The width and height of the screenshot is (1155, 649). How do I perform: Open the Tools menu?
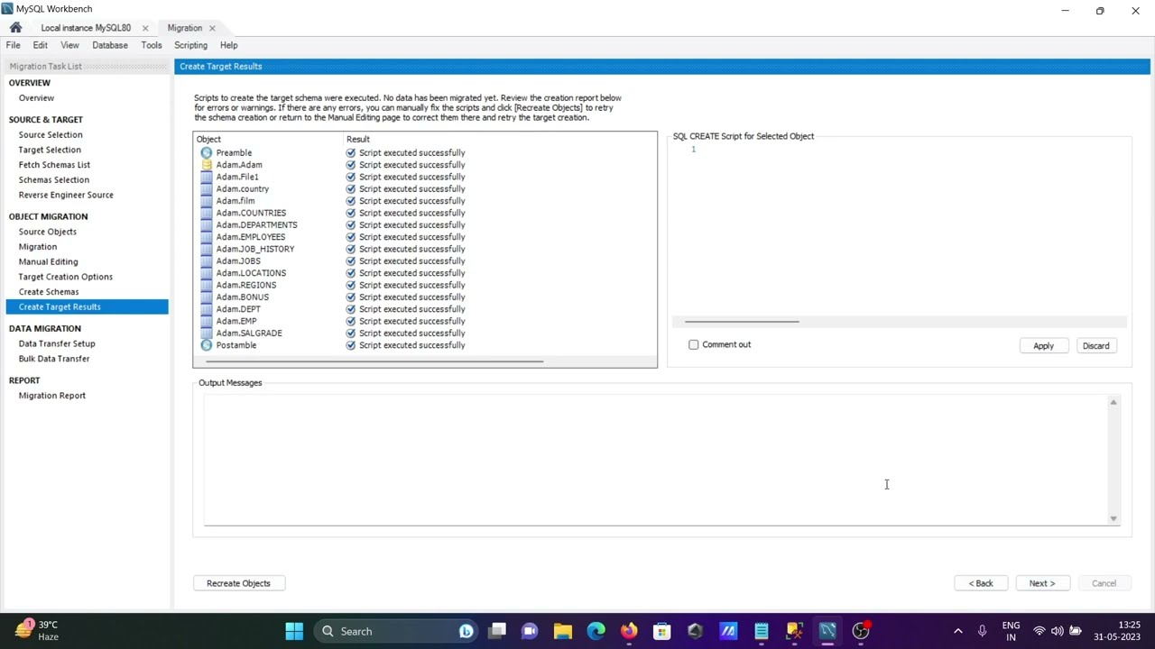point(152,45)
